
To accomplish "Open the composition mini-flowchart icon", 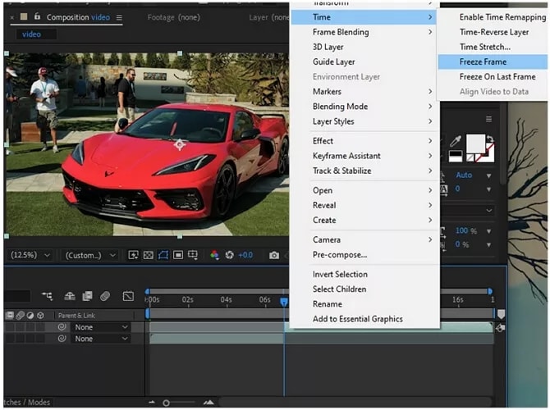I will [47, 296].
